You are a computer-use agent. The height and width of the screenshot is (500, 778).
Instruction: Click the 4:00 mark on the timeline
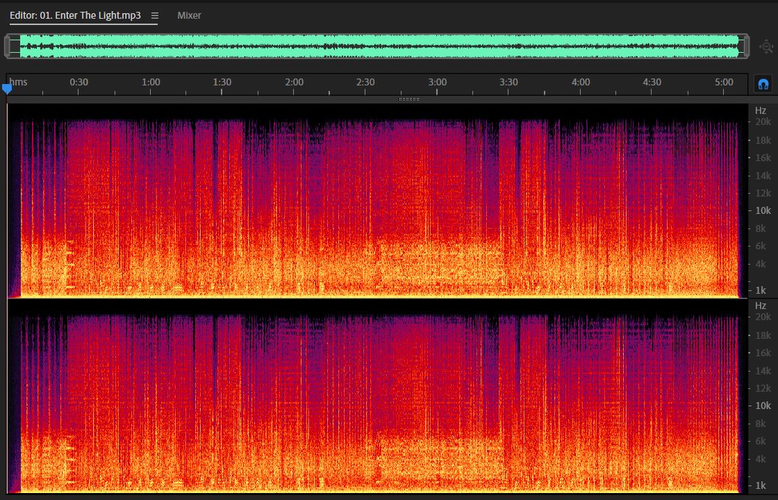[x=581, y=82]
